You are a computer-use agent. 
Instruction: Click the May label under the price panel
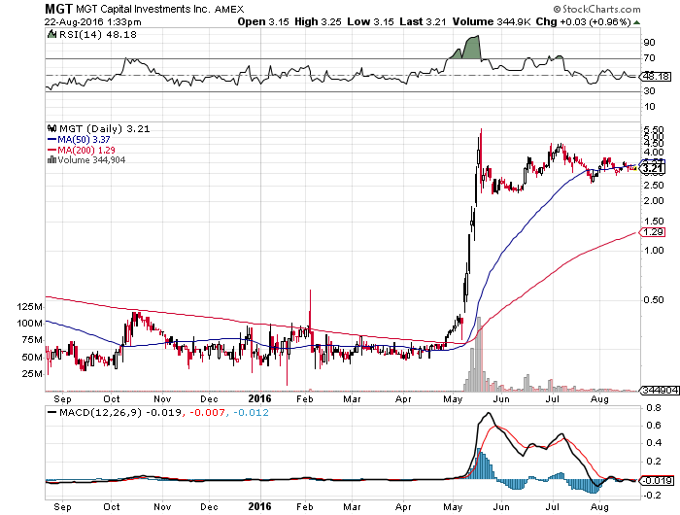click(453, 399)
